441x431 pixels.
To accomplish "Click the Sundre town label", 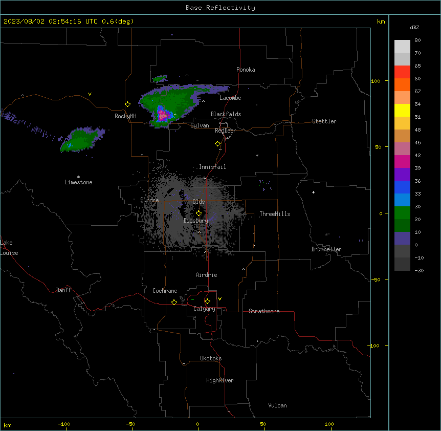I will pos(149,200).
